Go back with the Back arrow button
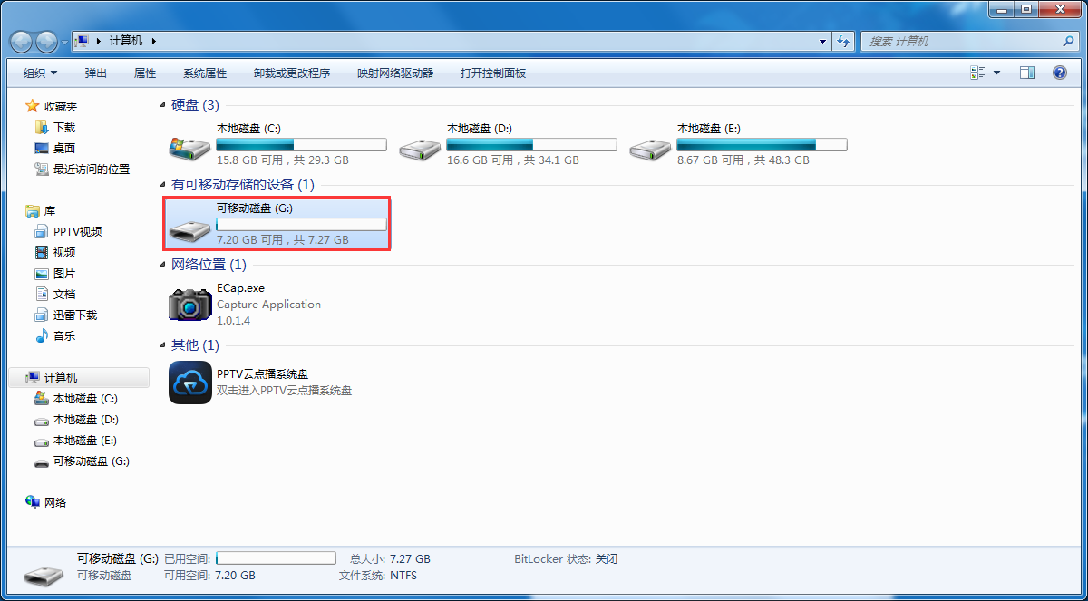 [21, 42]
